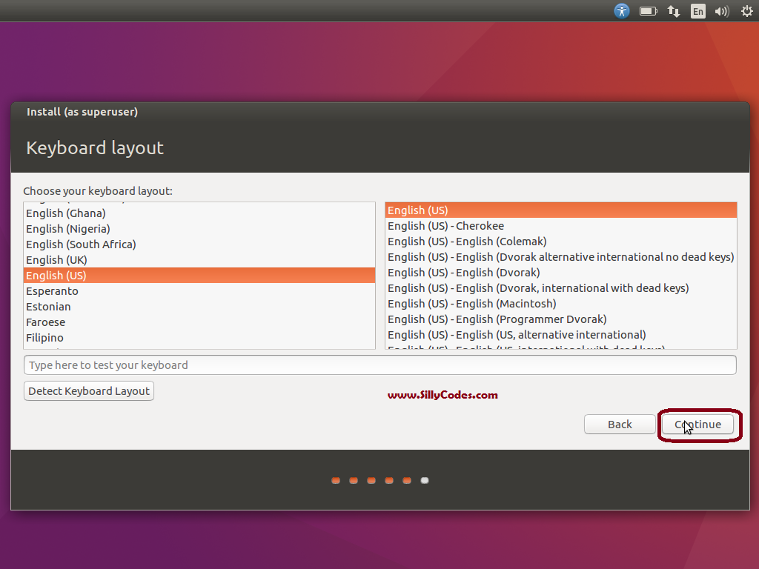
Task: Focus the keyboard test text field
Action: coord(380,365)
